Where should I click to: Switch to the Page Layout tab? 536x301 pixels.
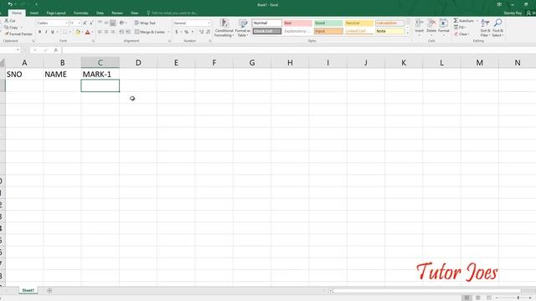pos(56,13)
